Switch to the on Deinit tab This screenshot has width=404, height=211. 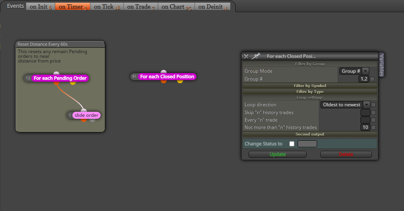pyautogui.click(x=213, y=6)
